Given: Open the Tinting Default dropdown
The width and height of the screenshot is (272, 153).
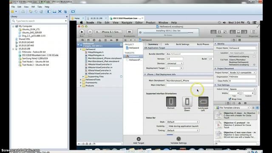Looking at the screenshot, I should (182, 130).
